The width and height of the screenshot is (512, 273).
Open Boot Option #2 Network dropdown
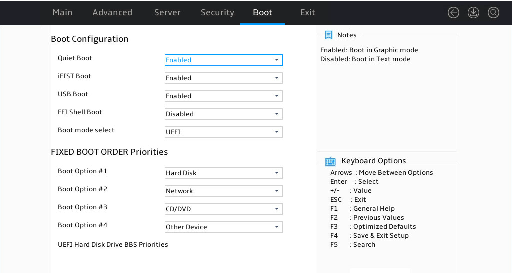[x=223, y=191]
